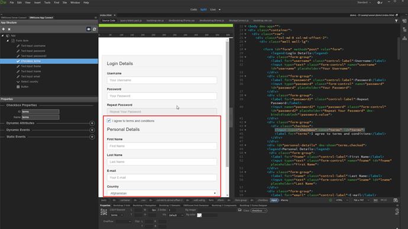This screenshot has height=229, width=408.
Task: Click the live view vertical scrollbar
Action: [x=227, y=104]
